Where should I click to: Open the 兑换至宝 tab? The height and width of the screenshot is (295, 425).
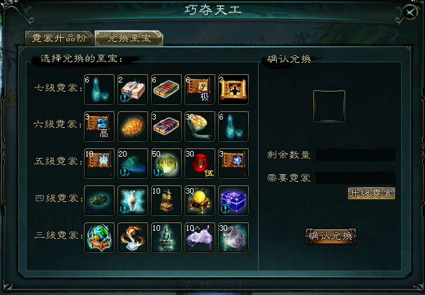tap(129, 38)
